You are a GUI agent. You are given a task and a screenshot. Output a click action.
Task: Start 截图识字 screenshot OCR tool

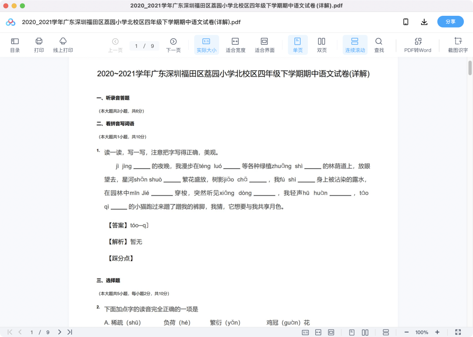point(458,45)
